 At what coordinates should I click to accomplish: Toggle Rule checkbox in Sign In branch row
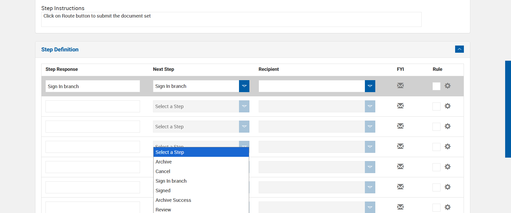pyautogui.click(x=436, y=86)
